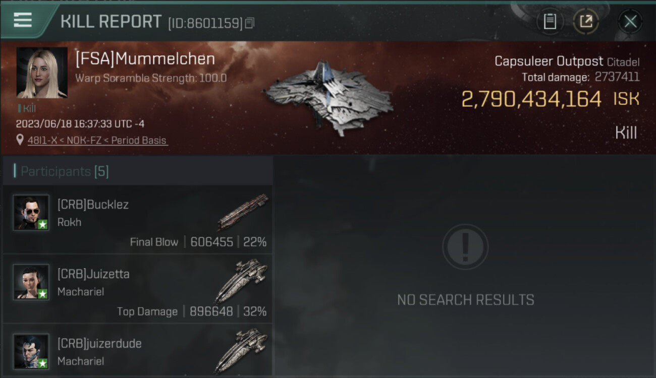Open the clipboard notes icon

pos(550,21)
